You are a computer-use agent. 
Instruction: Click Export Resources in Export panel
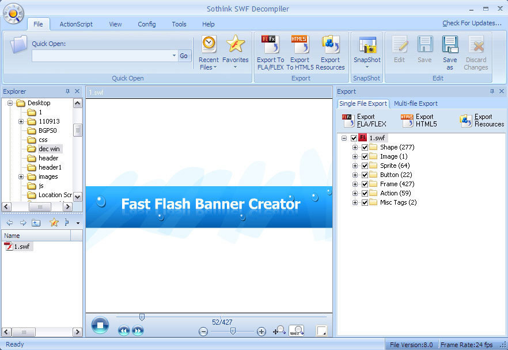[x=482, y=121]
